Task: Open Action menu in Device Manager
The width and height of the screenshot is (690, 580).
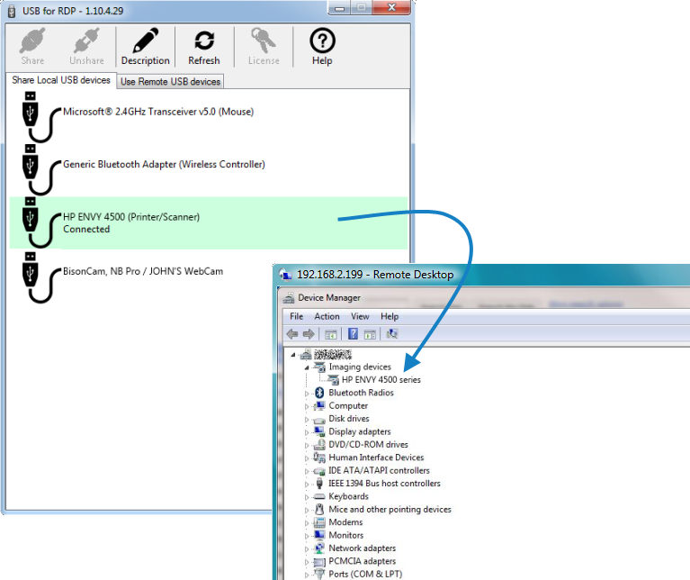Action: click(x=327, y=316)
